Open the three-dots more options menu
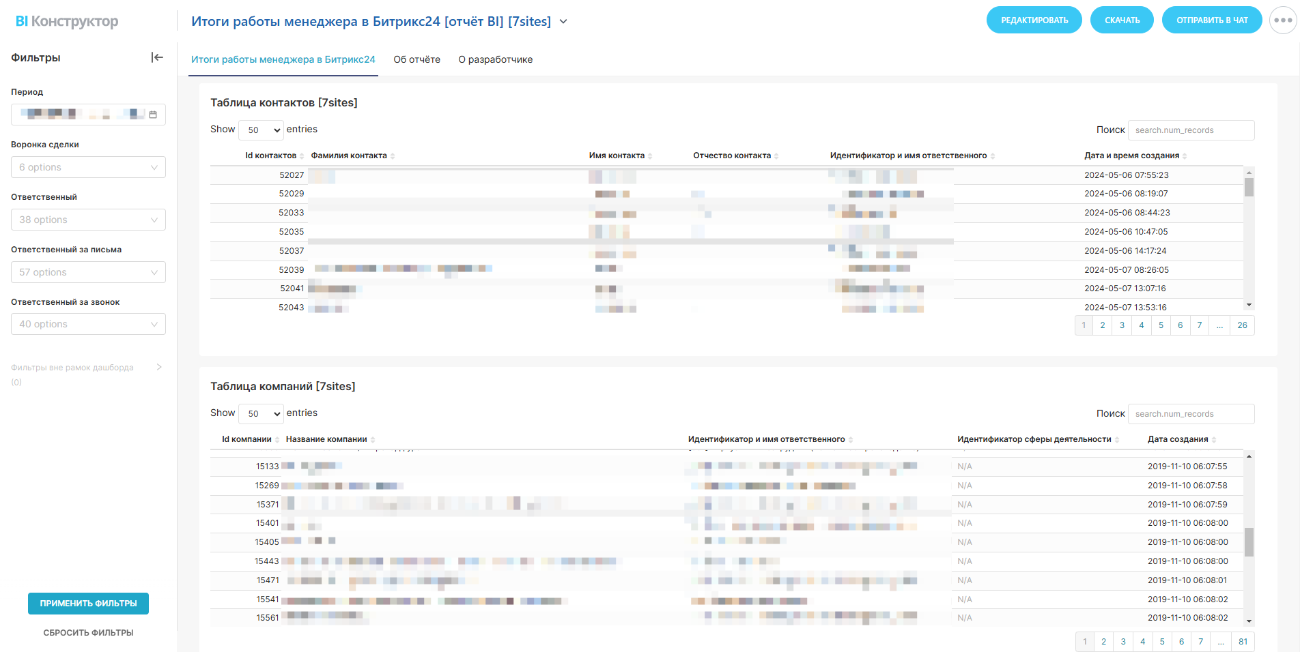Image resolution: width=1300 pixels, height=652 pixels. coord(1283,20)
